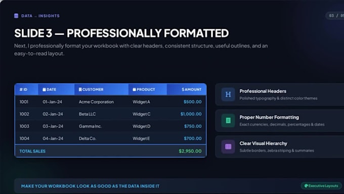344x194 pixels.
Task: Click ID cell 1001
Action: point(24,102)
